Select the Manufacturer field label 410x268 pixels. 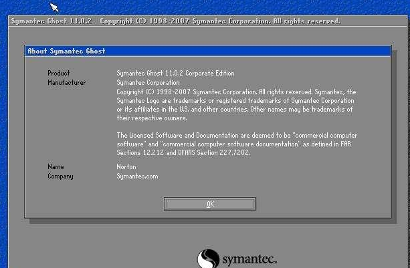(66, 83)
